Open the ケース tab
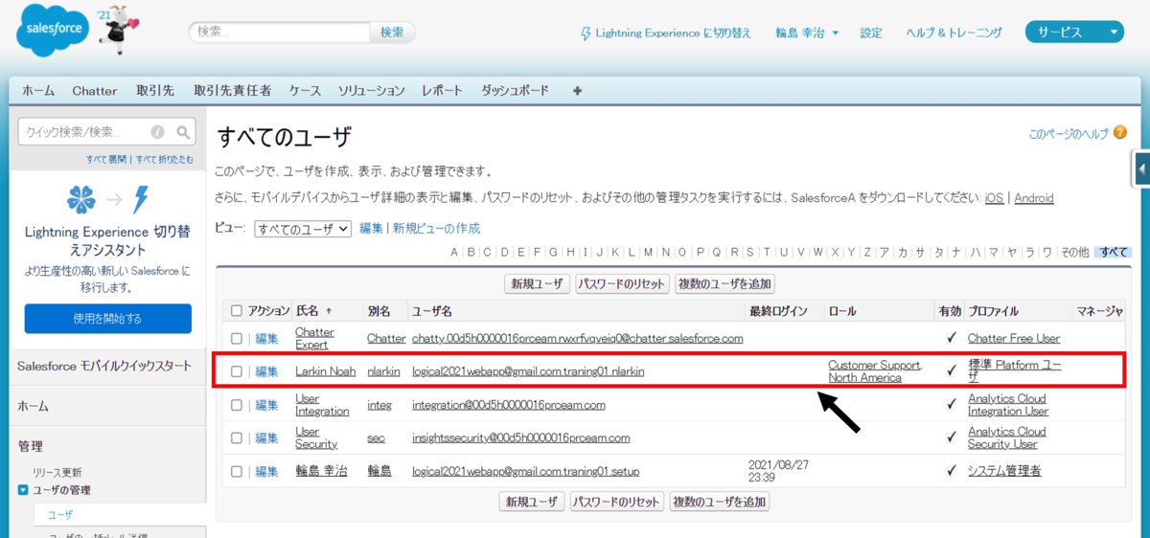 coord(305,91)
